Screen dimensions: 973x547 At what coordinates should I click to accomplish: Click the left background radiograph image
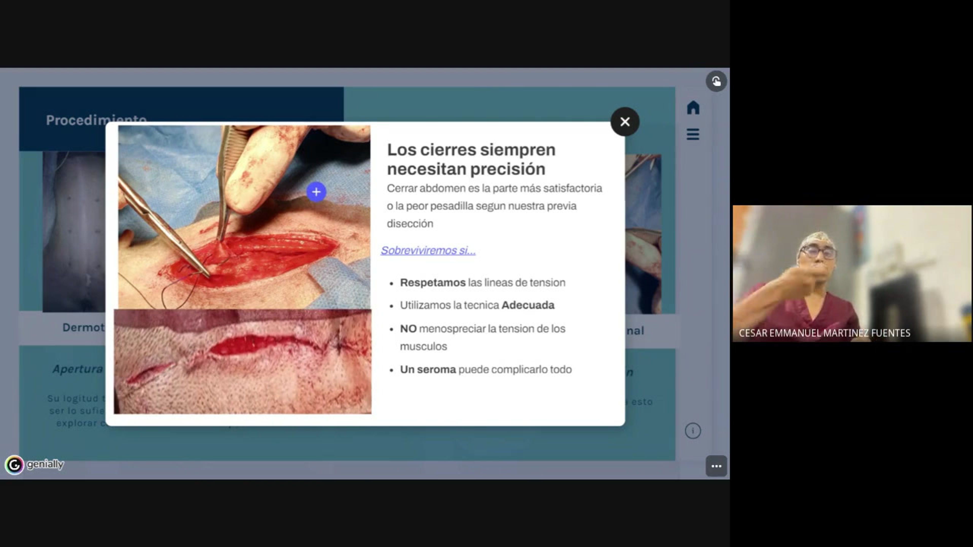point(74,232)
